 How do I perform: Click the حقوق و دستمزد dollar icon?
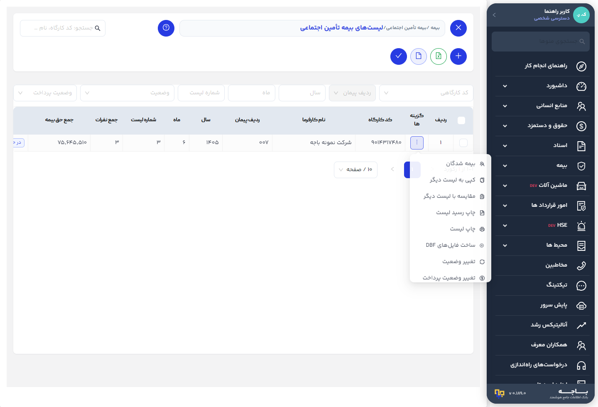tap(581, 126)
